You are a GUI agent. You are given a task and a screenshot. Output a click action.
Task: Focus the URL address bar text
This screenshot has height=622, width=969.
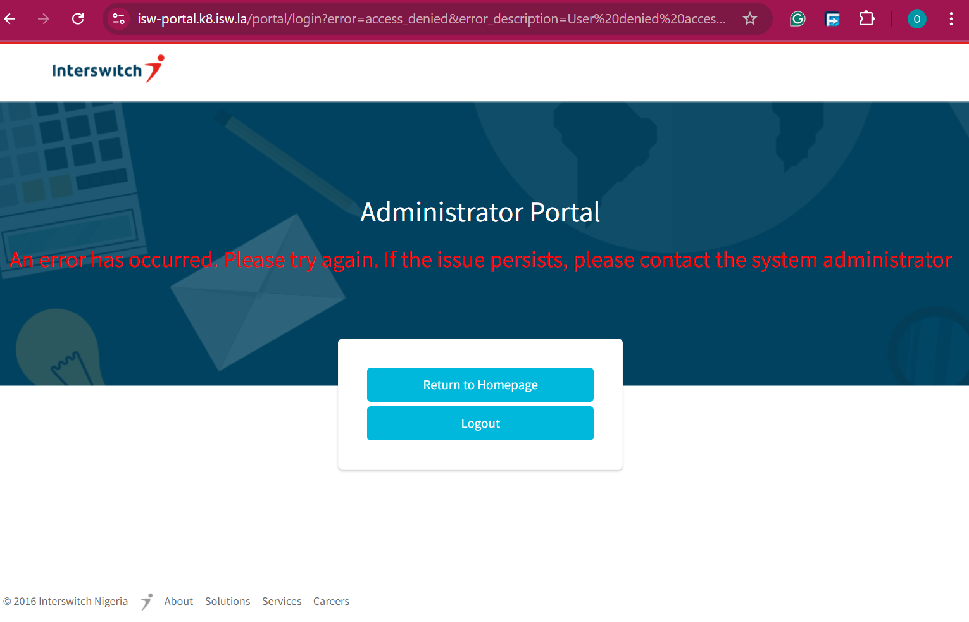click(x=430, y=19)
